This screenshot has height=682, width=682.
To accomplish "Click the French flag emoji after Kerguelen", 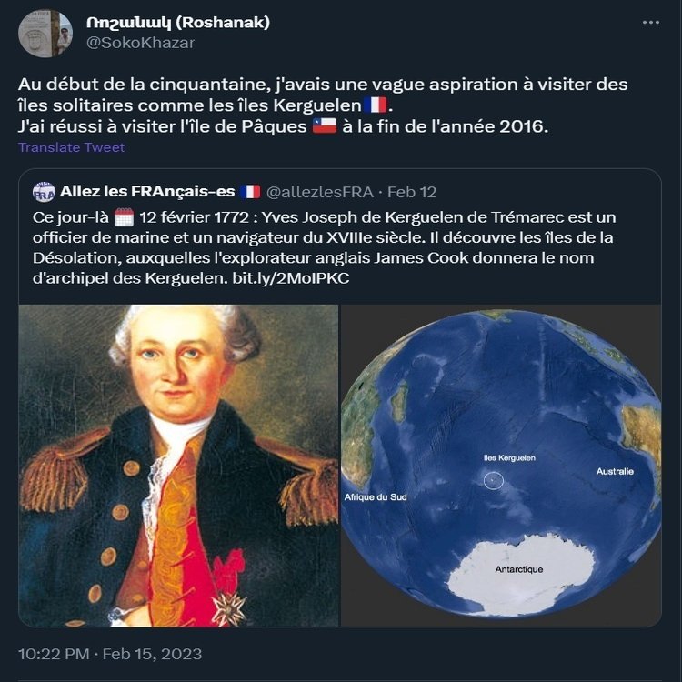I will pos(375,105).
